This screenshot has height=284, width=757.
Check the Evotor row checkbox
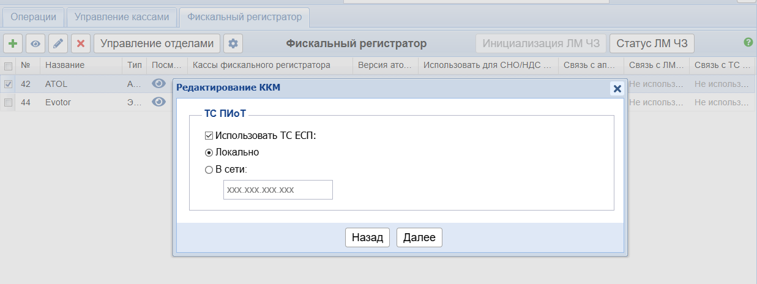[x=9, y=102]
